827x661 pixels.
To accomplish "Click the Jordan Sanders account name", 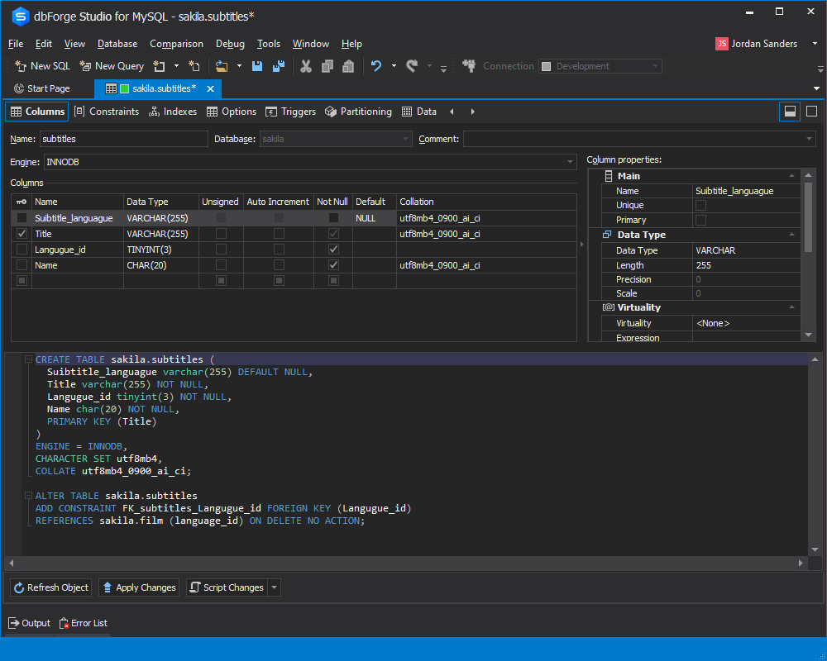I will click(763, 44).
